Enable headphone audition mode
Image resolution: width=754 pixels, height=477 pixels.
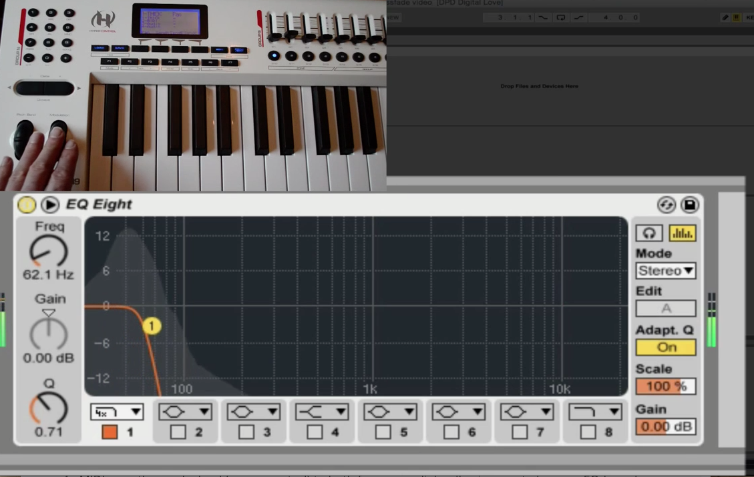[648, 233]
